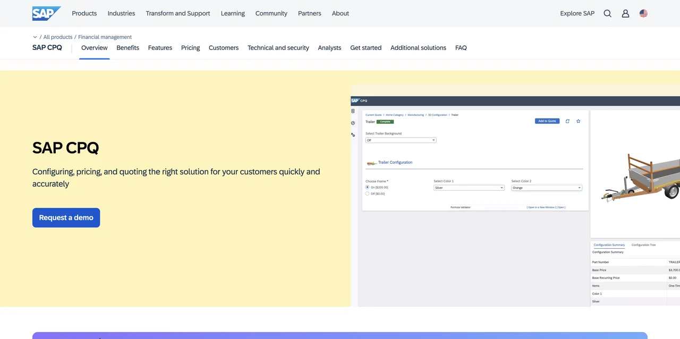Click the 3D Configuration breadcrumb in demo
Screen dimensions: 680x339
click(x=438, y=115)
